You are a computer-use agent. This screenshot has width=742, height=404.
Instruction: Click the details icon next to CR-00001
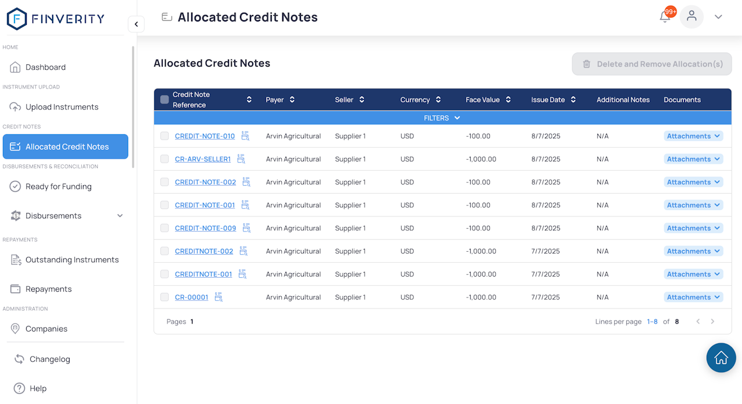coord(219,297)
